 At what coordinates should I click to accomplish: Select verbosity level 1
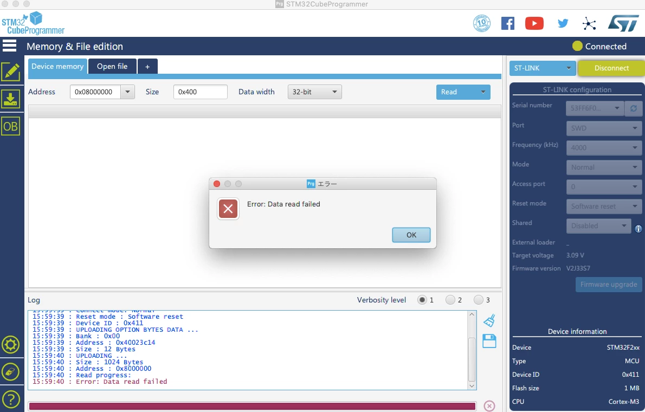pyautogui.click(x=422, y=300)
